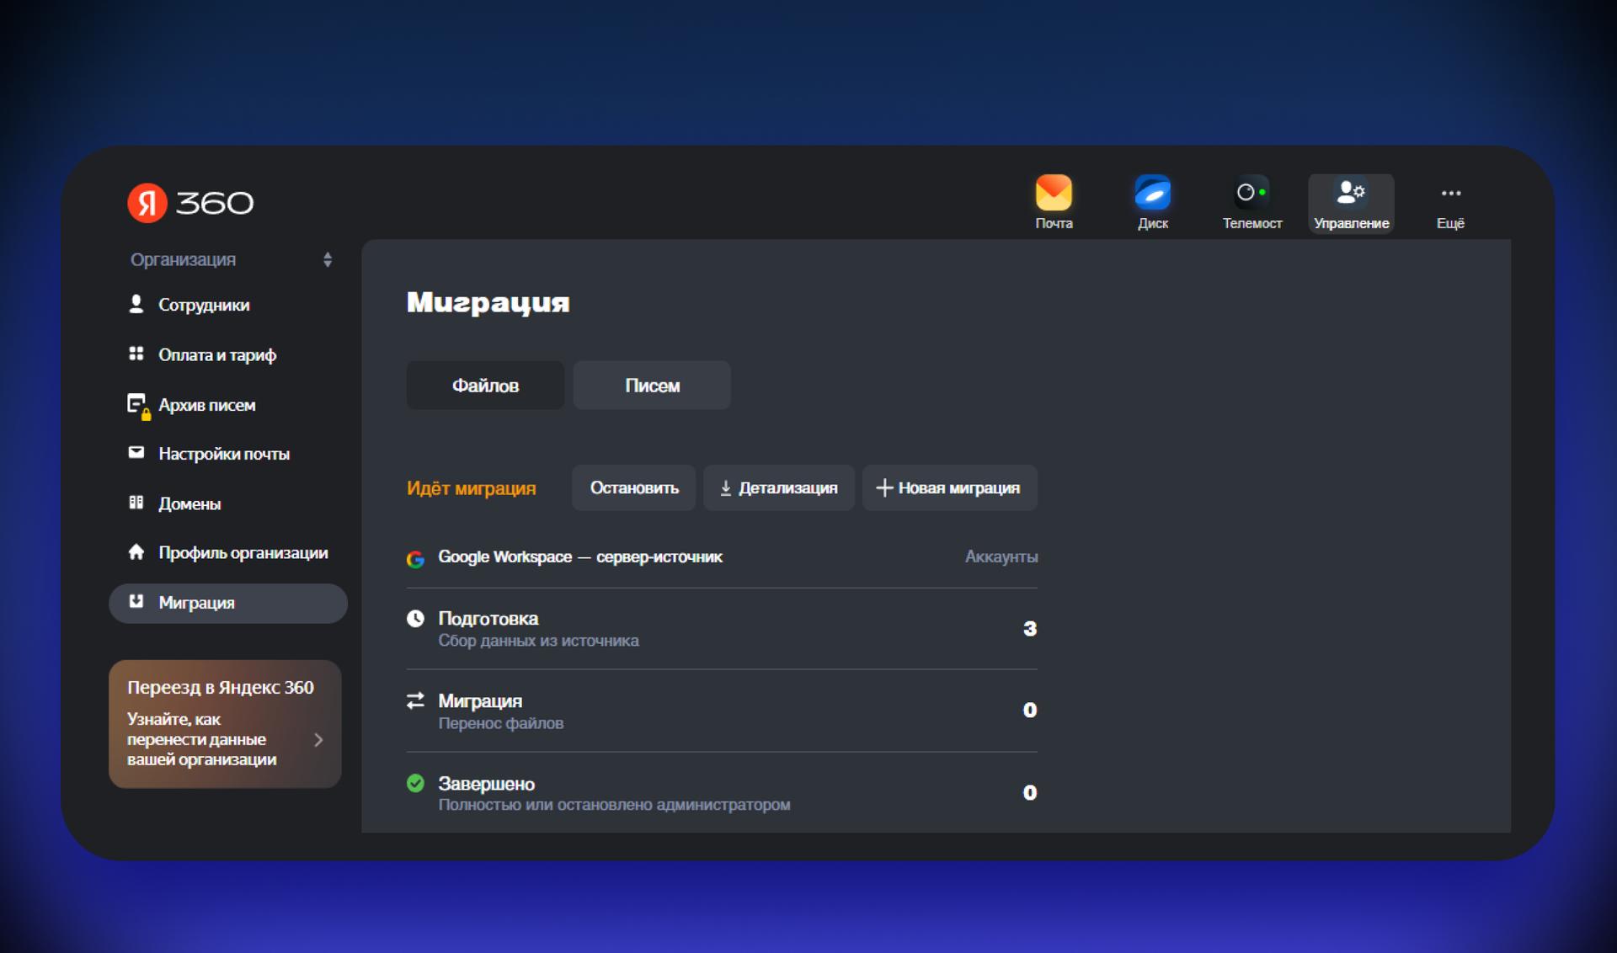
Task: Click the Google logo icon
Action: click(x=415, y=558)
